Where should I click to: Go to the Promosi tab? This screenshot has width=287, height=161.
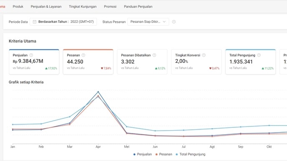tap(110, 7)
